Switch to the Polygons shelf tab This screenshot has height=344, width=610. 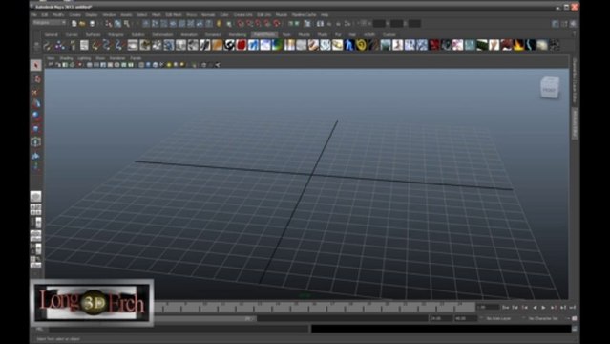coord(116,34)
